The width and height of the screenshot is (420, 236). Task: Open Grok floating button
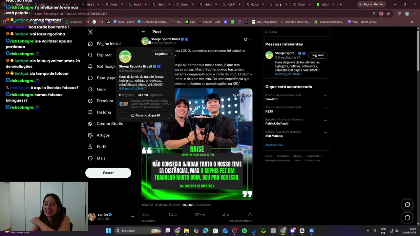[x=407, y=205]
